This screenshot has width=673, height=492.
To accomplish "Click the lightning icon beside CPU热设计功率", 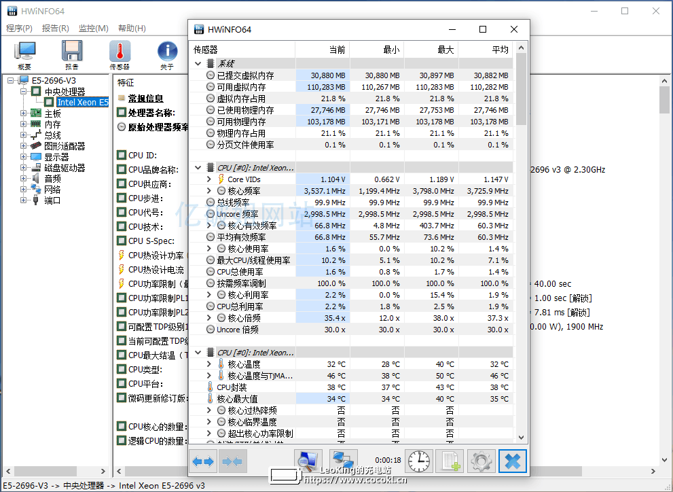I will point(122,256).
